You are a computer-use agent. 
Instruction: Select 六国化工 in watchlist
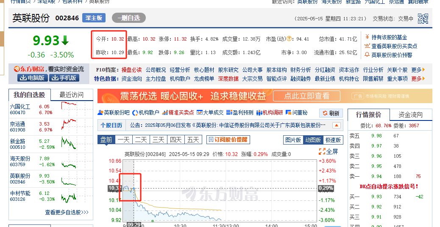point(20,107)
